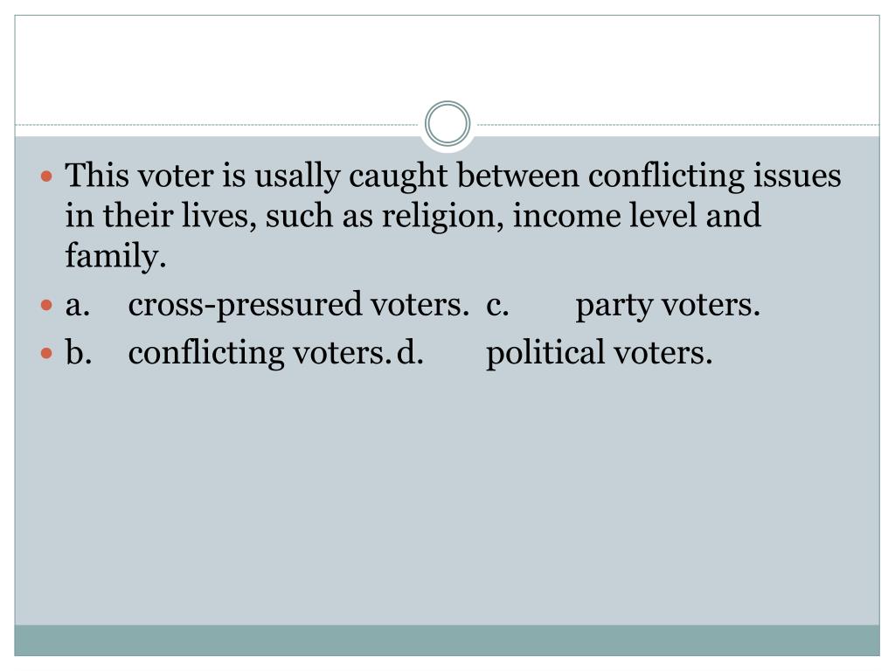
Task: Click the circle ornament on the divider
Action: tap(447, 123)
